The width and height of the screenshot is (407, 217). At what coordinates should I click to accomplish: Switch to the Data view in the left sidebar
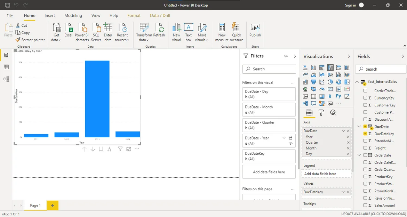pyautogui.click(x=6, y=67)
